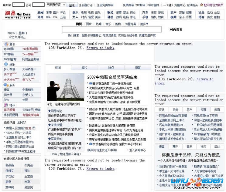The height and width of the screenshot is (192, 226).
Task: Open the headline 你要是忠于品牌，只能成为傻瓜
Action: pos(191,155)
